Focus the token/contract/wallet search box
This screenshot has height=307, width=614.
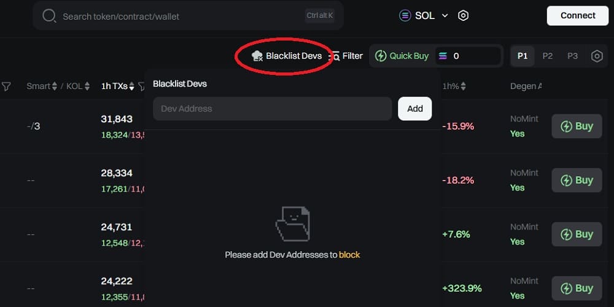click(x=181, y=16)
